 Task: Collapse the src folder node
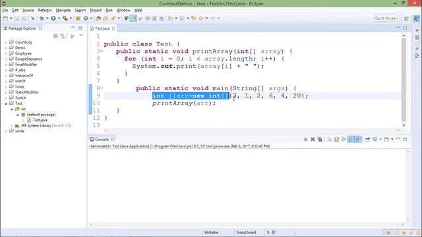pos(12,109)
